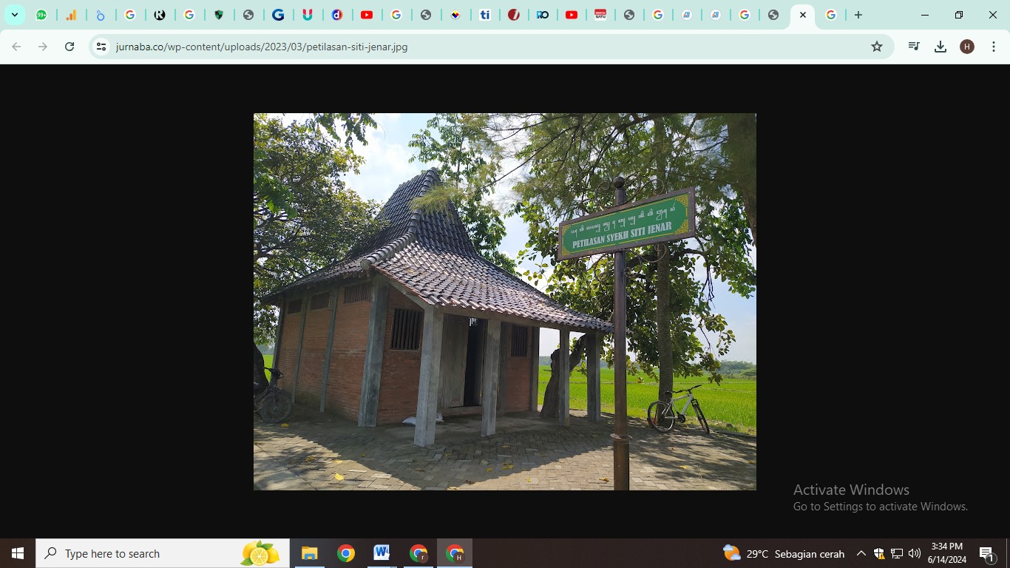Restore down the Chrome window

[x=959, y=15]
